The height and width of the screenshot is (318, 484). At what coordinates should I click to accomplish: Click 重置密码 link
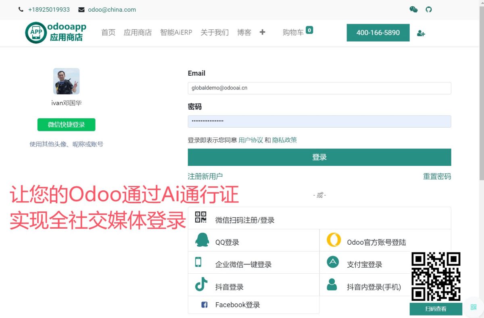(437, 176)
